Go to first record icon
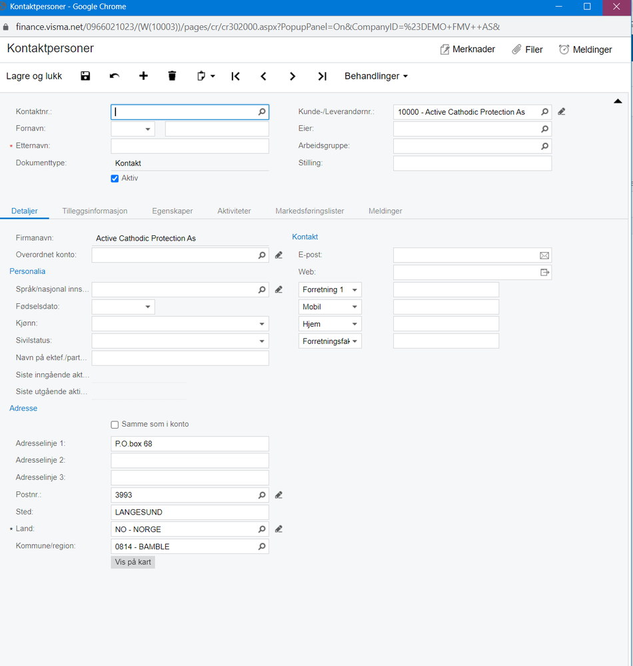Screen dimensions: 633x666 point(236,76)
